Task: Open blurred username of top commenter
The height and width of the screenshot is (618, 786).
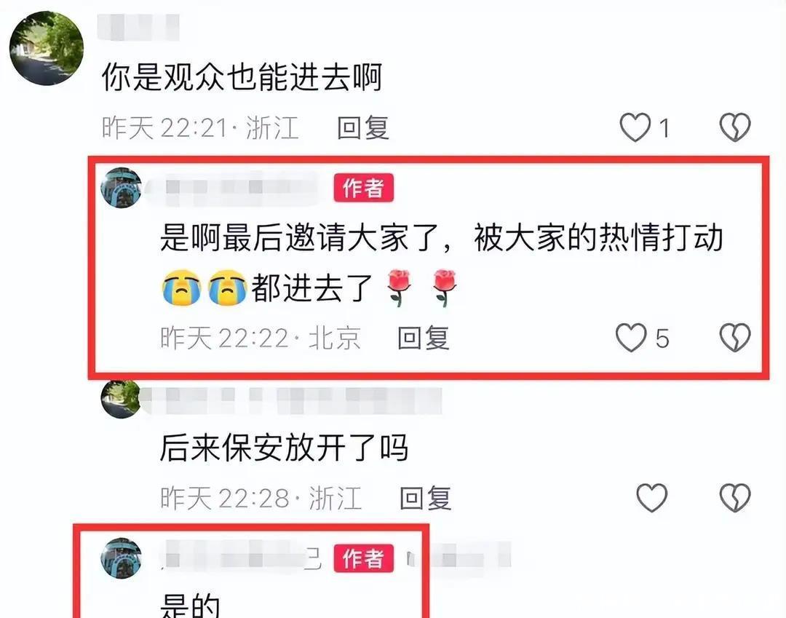Action: [138, 27]
